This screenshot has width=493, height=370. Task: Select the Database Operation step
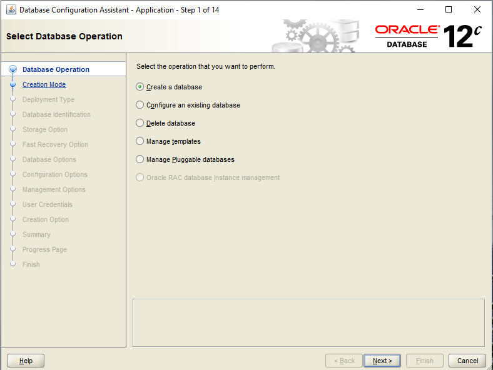click(x=56, y=69)
